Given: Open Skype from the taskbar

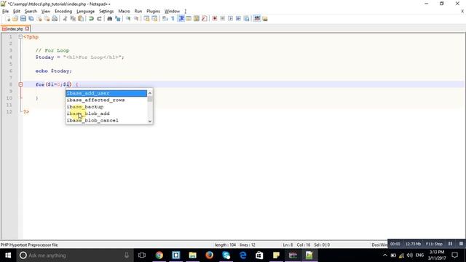Looking at the screenshot, I should [226, 255].
